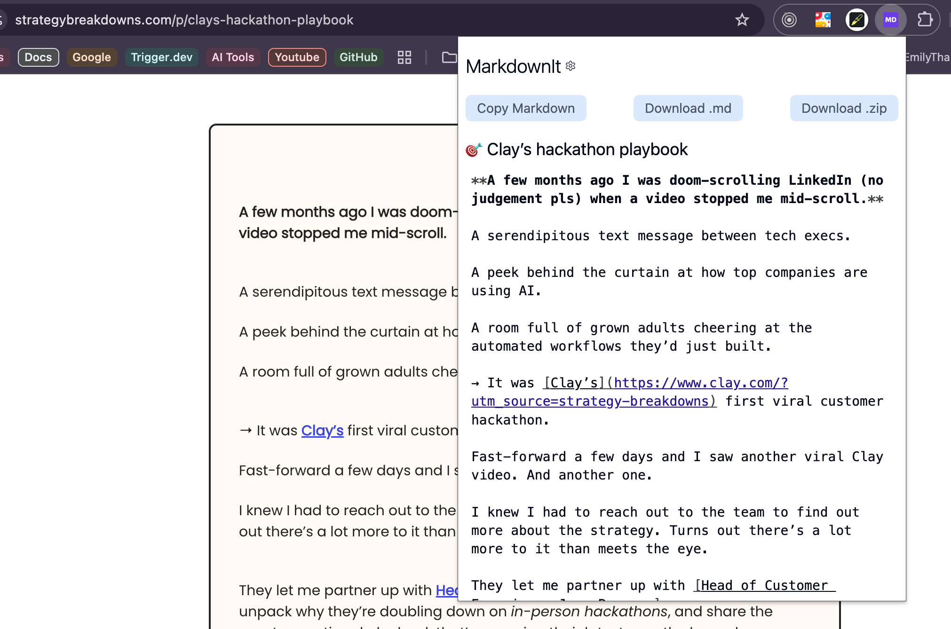Click the circular target extension icon

tap(789, 20)
